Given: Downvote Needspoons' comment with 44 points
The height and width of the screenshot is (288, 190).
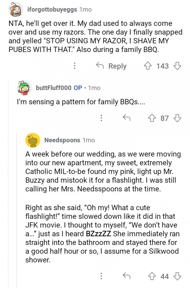Looking at the screenshot, I should 177,277.
